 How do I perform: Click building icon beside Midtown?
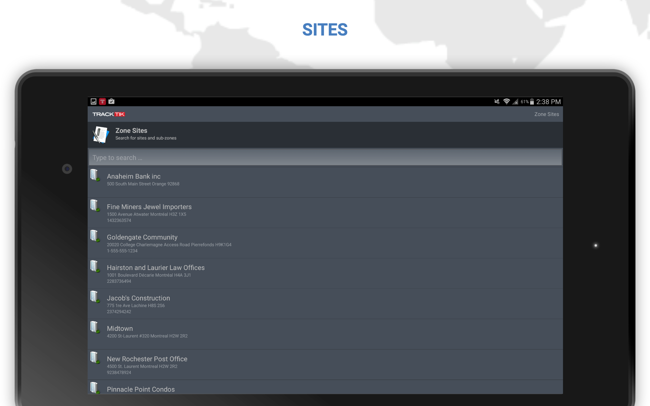point(95,328)
